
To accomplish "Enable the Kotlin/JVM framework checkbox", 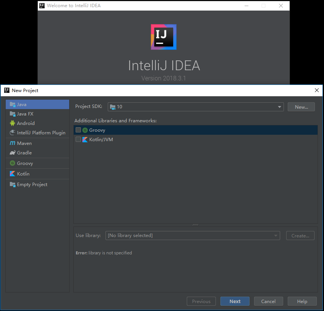I will pyautogui.click(x=78, y=139).
